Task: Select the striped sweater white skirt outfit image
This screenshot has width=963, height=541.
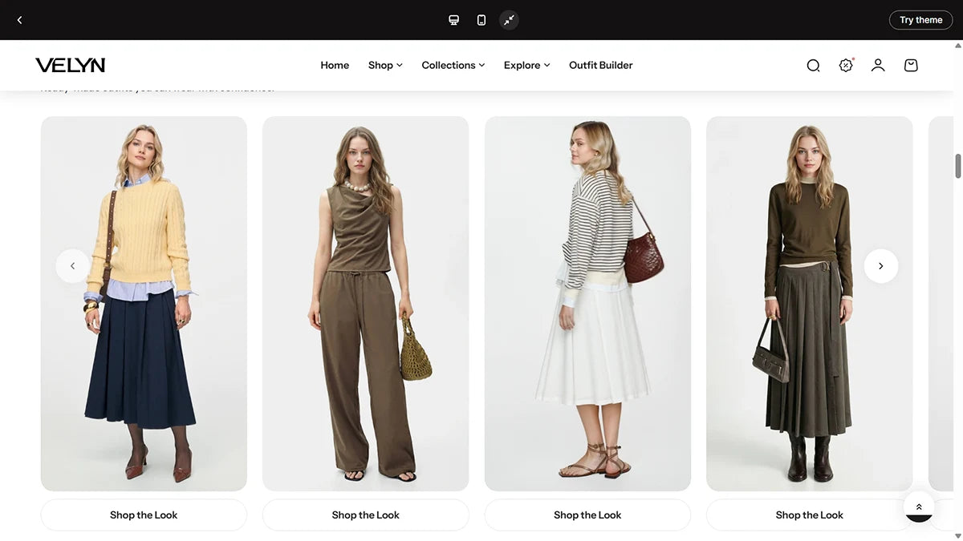Action: coord(587,303)
